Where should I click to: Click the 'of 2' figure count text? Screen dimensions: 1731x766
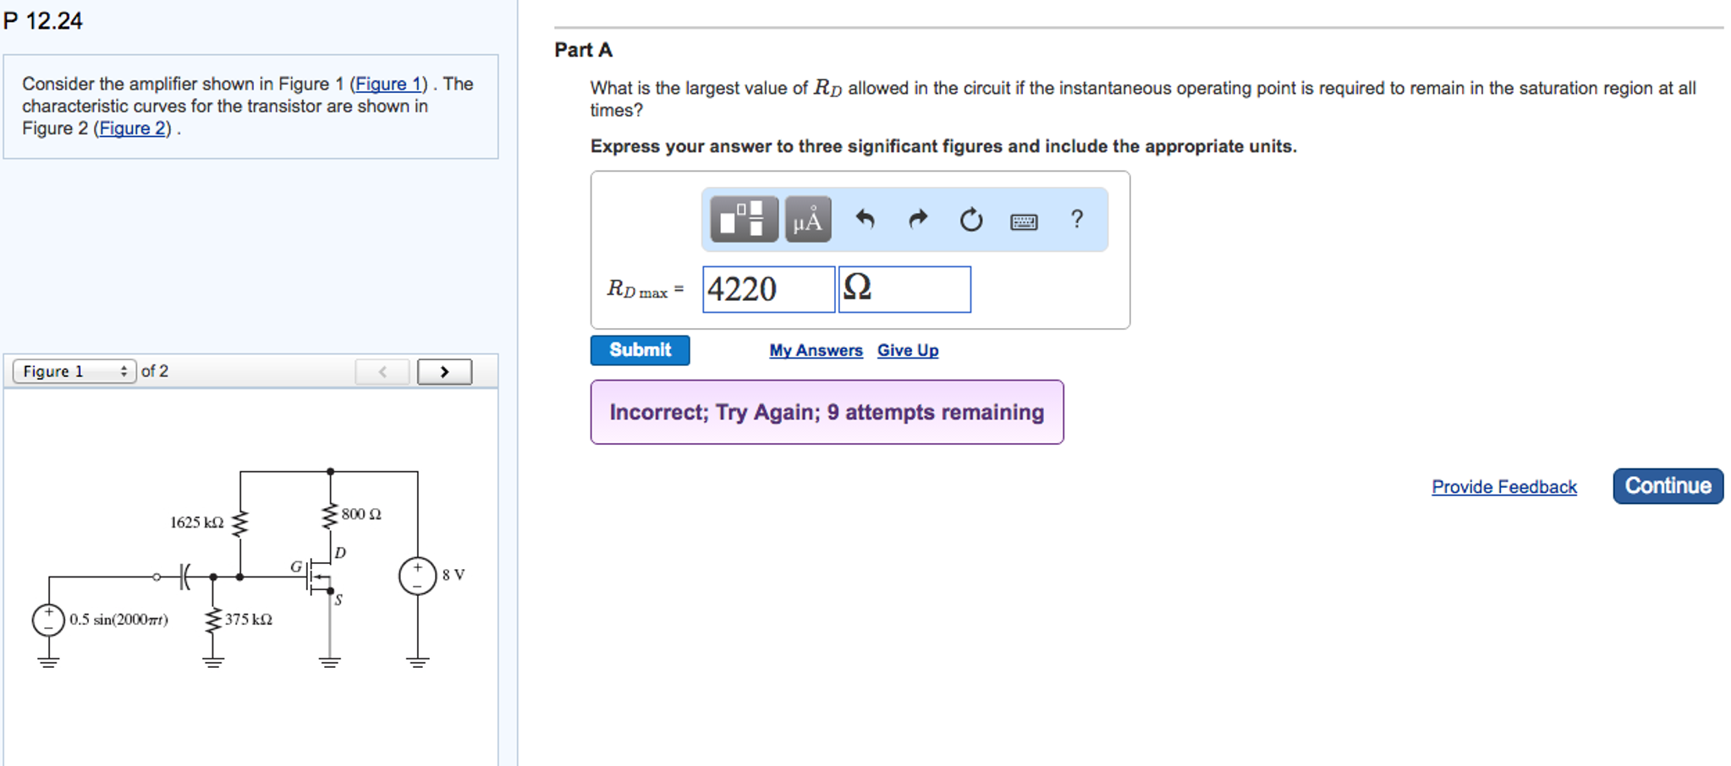pos(155,371)
